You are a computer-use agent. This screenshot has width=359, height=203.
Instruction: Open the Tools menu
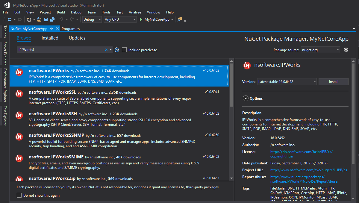click(106, 12)
